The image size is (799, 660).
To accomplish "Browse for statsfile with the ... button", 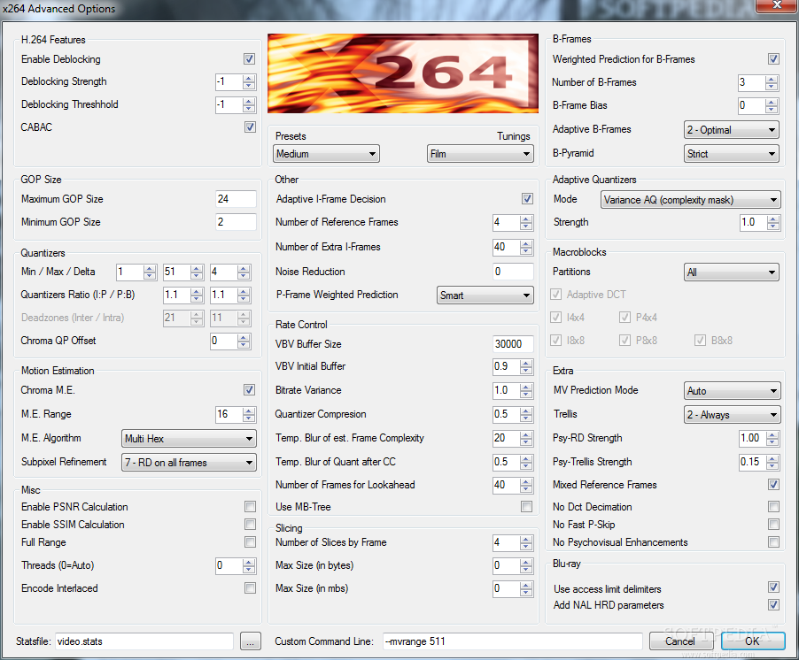I will [250, 641].
